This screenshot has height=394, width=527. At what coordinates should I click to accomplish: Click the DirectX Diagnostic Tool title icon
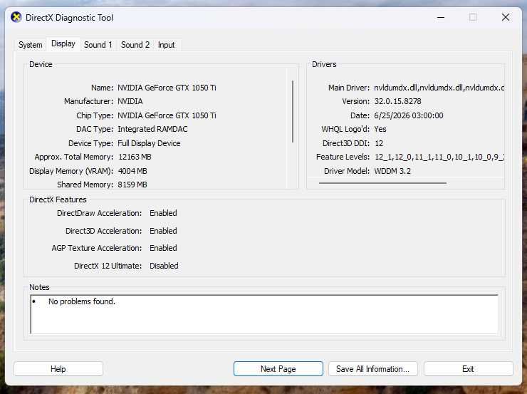[16, 17]
